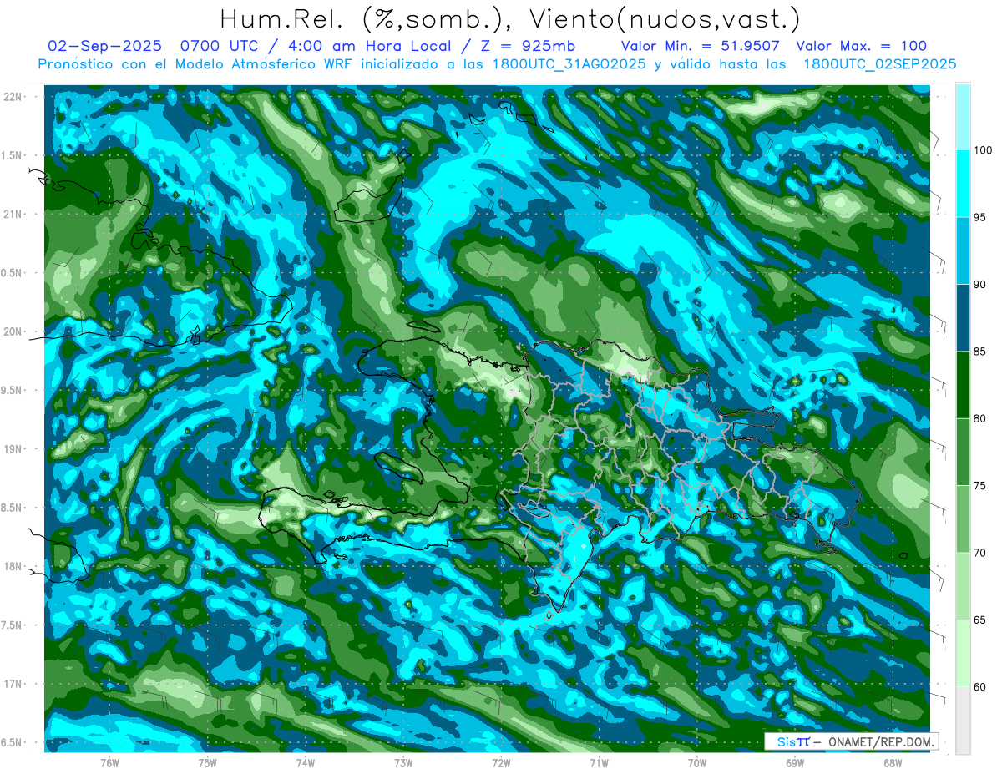
Task: Click the legend value 100
Action: (983, 150)
